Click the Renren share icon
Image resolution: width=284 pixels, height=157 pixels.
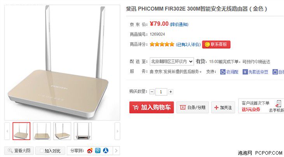(x=106, y=150)
